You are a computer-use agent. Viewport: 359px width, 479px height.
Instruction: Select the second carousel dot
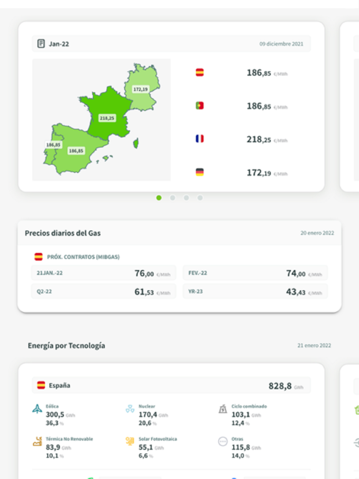[173, 196]
